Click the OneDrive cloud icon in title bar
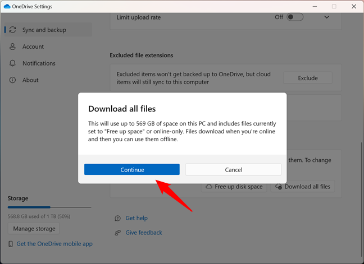Viewport: 364px width, 264px height. coord(6,6)
